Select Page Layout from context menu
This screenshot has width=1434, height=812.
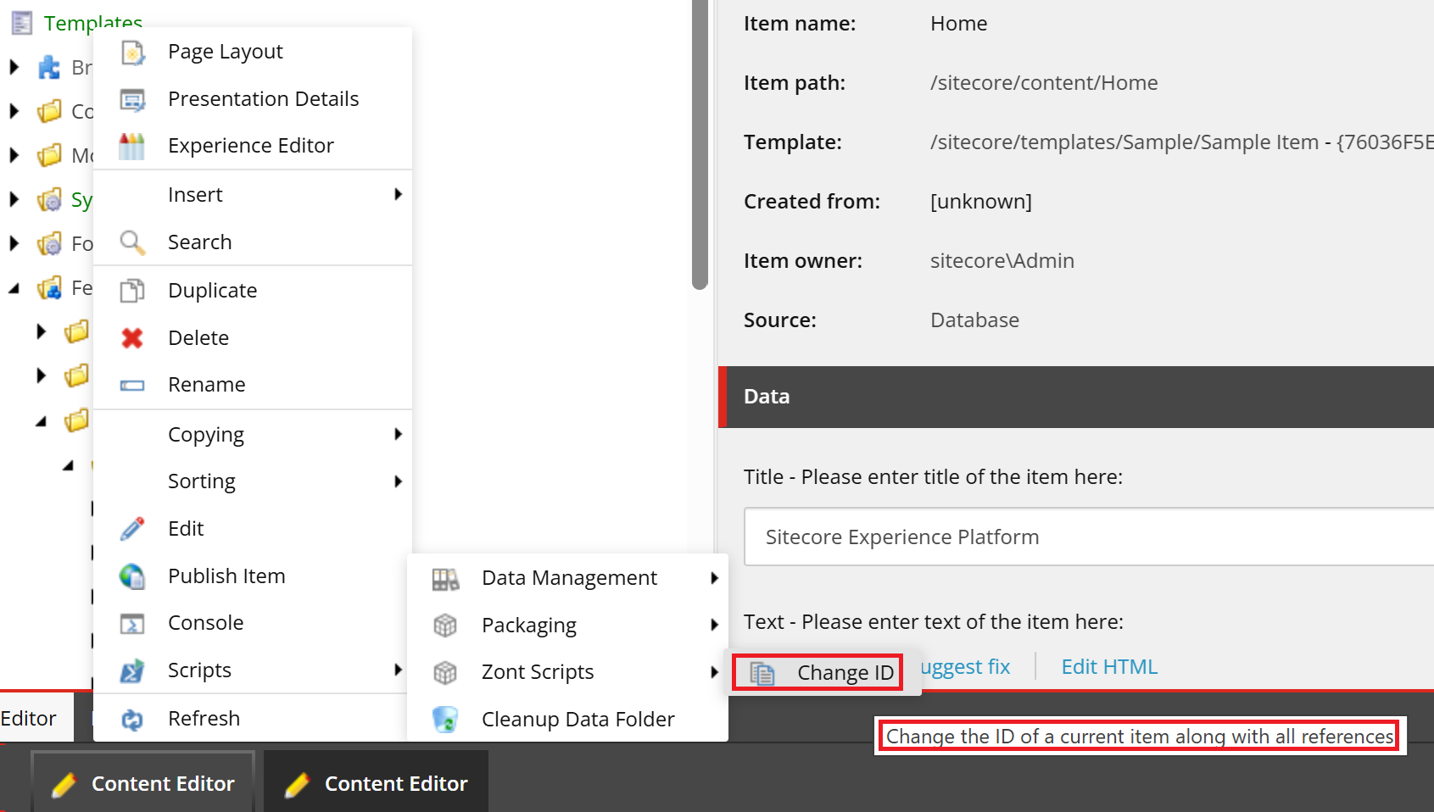coord(252,52)
